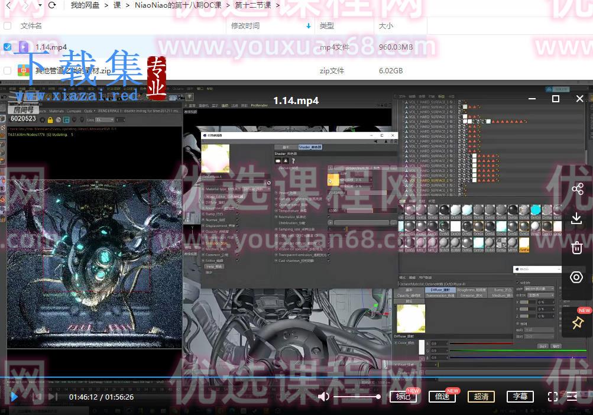
Task: Click the 6.02GB size cell
Action: pos(391,71)
